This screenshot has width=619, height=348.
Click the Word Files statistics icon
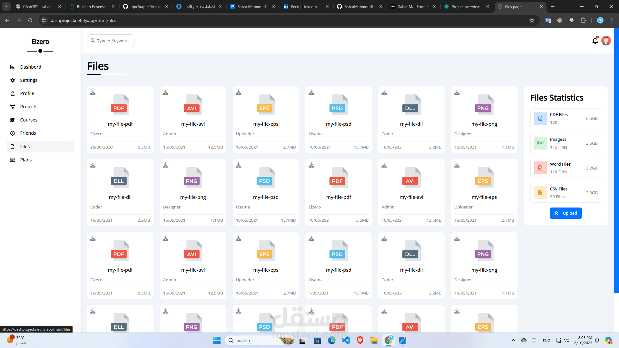click(x=540, y=168)
